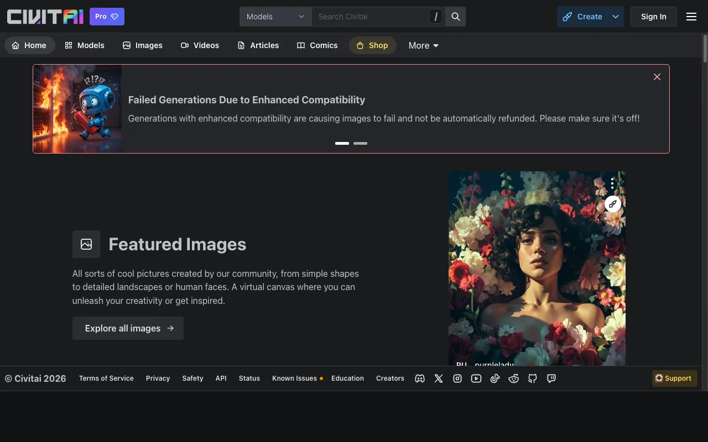Click the Featured Images section icon

(86, 244)
